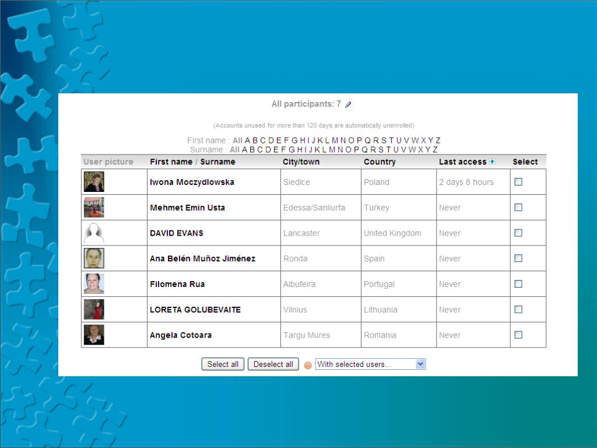Filter Surname by letter Z
The image size is (597, 448).
click(x=435, y=149)
